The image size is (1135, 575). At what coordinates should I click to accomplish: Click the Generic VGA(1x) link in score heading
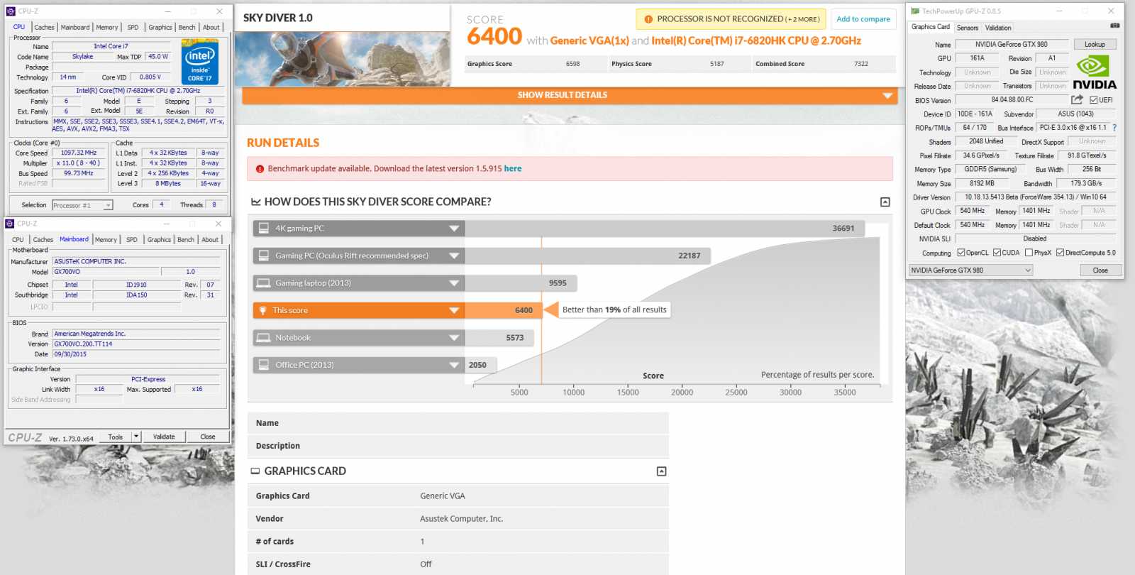tap(589, 41)
